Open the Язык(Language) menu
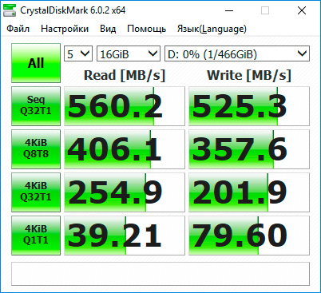The image size is (321, 293). (212, 29)
